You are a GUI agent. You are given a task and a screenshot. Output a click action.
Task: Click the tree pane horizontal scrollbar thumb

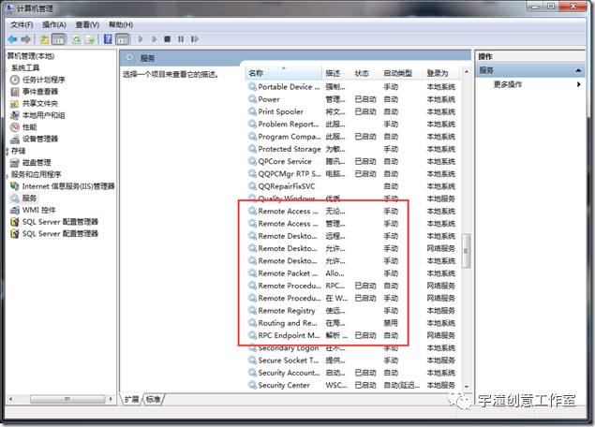tap(67, 399)
